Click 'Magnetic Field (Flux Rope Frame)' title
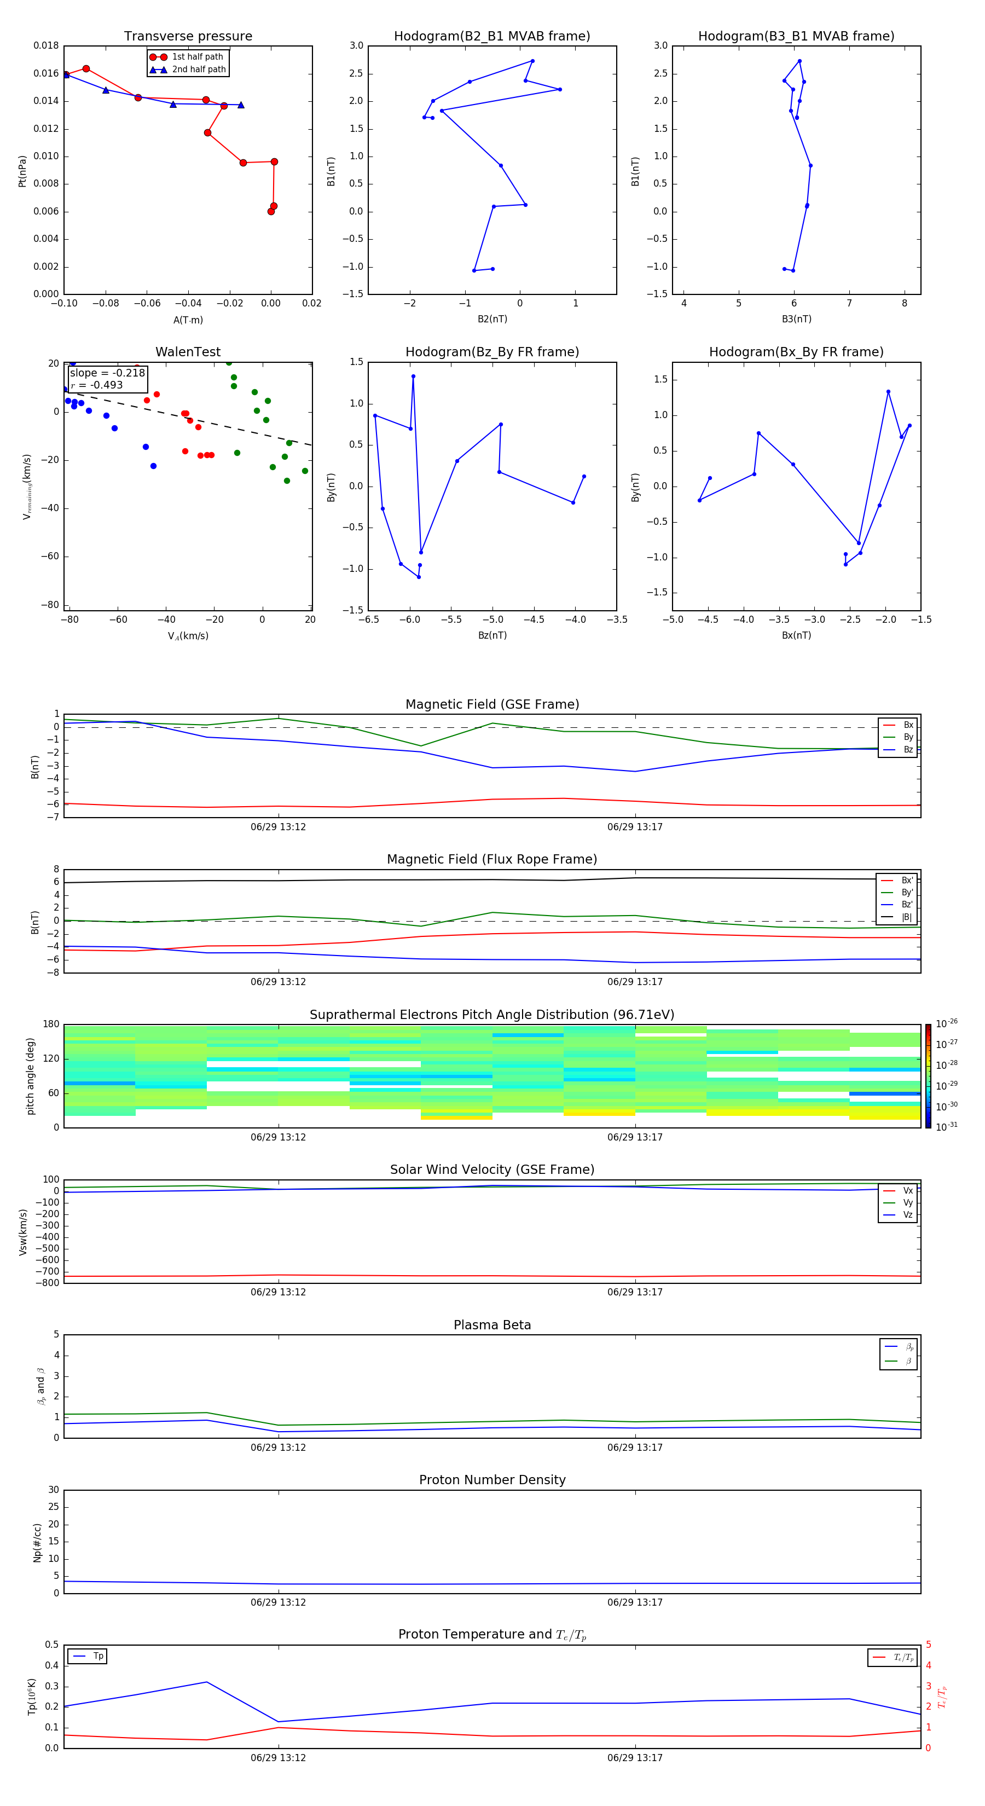985x1806 pixels. coord(492,860)
